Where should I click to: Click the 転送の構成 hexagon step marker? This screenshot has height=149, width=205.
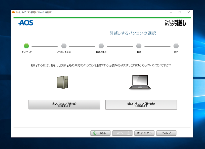(101, 46)
